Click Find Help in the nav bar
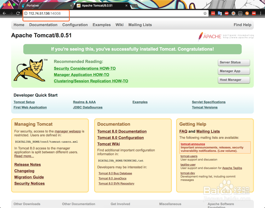This screenshot has width=265, height=208. click(242, 25)
